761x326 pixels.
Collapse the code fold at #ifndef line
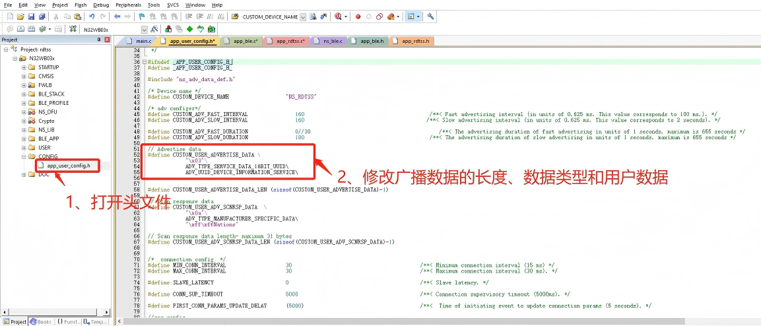[145, 62]
